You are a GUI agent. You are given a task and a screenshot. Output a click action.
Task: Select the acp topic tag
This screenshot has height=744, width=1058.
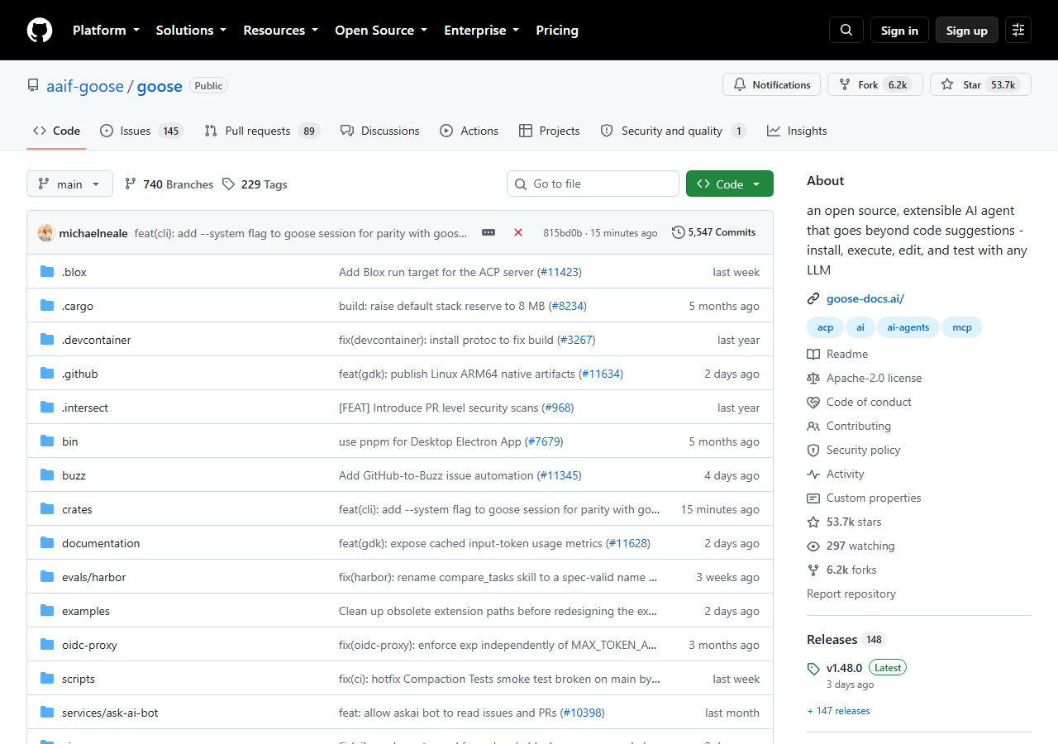tap(826, 327)
